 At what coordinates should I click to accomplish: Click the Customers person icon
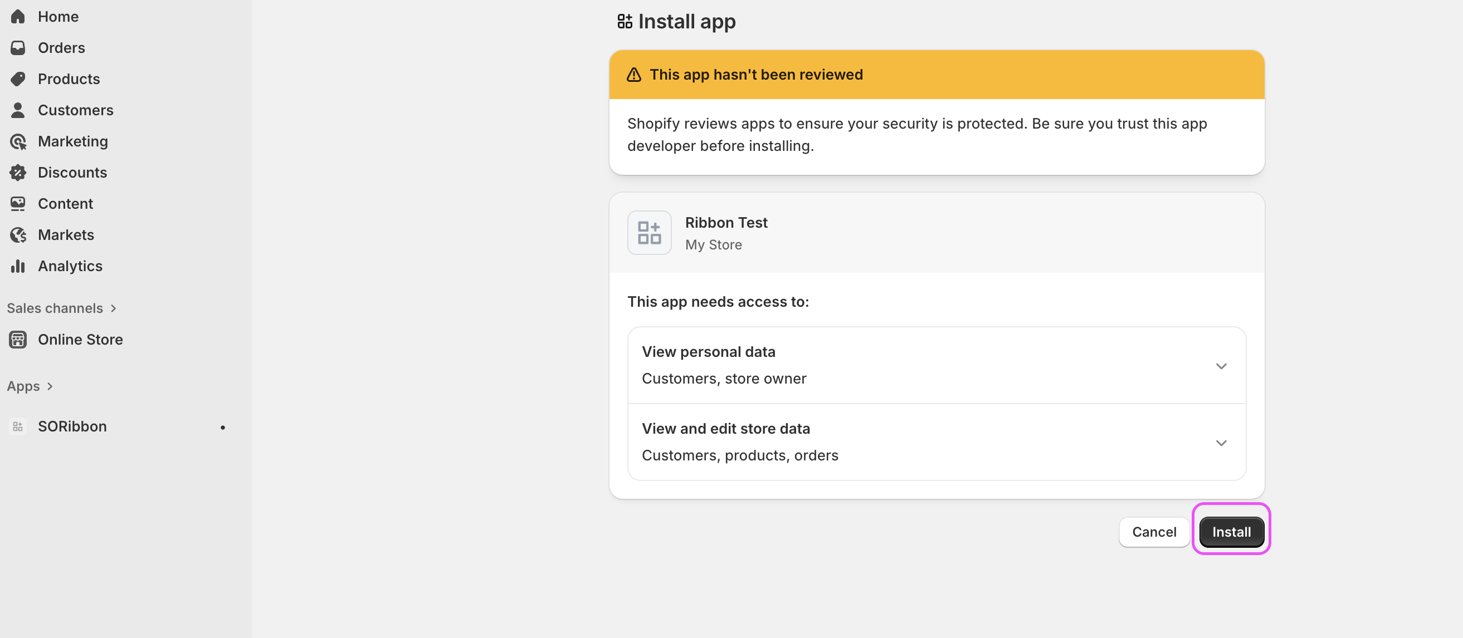(19, 110)
